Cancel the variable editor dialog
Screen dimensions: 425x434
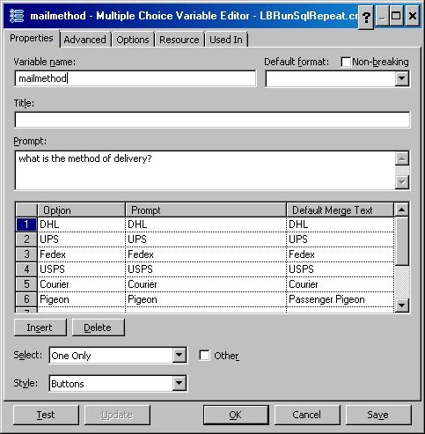point(307,415)
